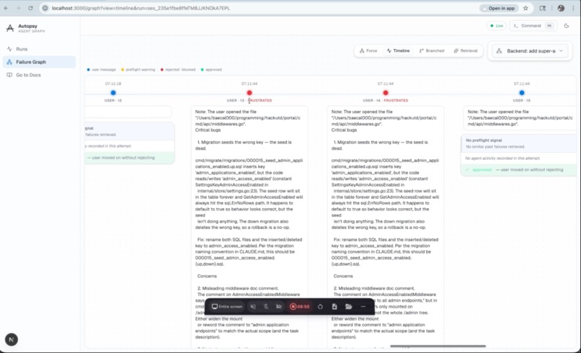Screen dimensions: 581x353
Task: Click the horizontal scrollbar at bottom
Action: (438, 346)
